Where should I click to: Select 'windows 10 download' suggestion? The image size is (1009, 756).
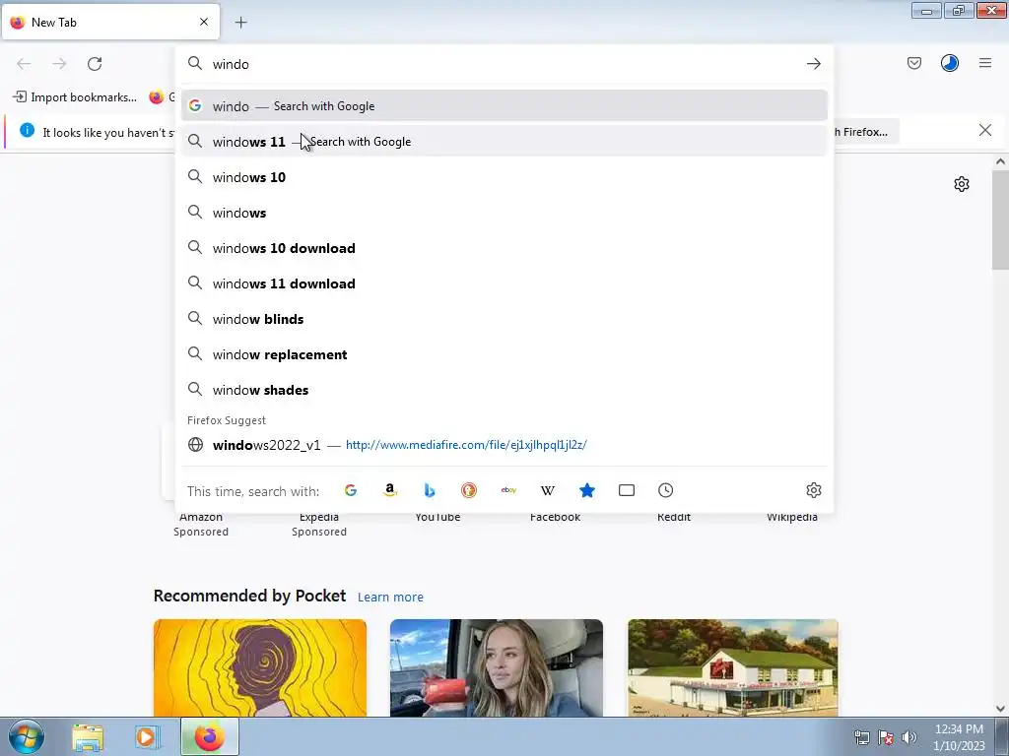[x=504, y=248]
